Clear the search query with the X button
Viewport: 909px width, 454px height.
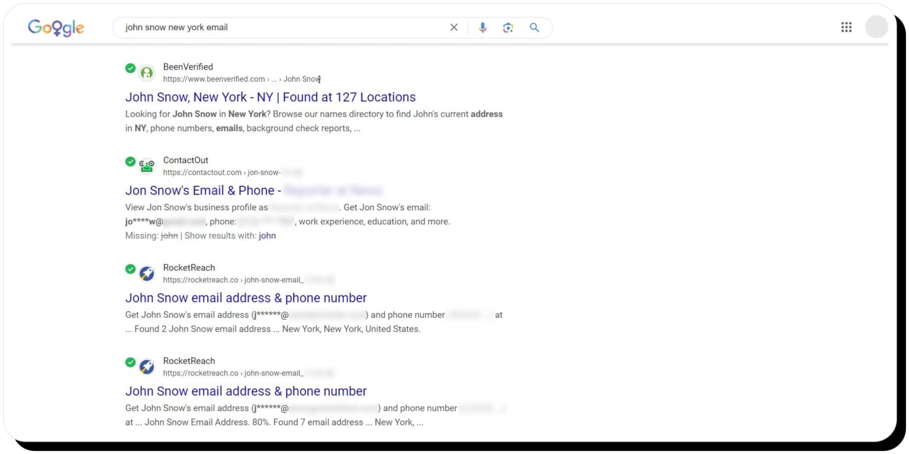[x=453, y=27]
